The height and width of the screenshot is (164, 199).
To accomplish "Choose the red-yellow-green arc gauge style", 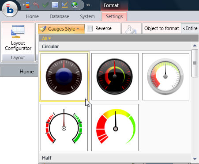I will tap(115, 127).
